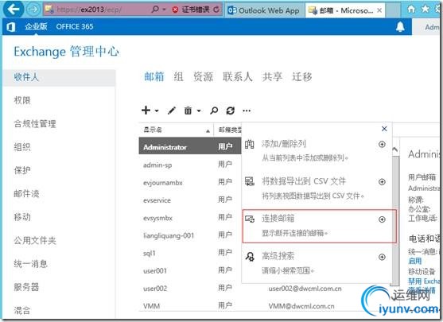Click the toolbar search magnifier icon
The width and height of the screenshot is (443, 322).
[214, 111]
